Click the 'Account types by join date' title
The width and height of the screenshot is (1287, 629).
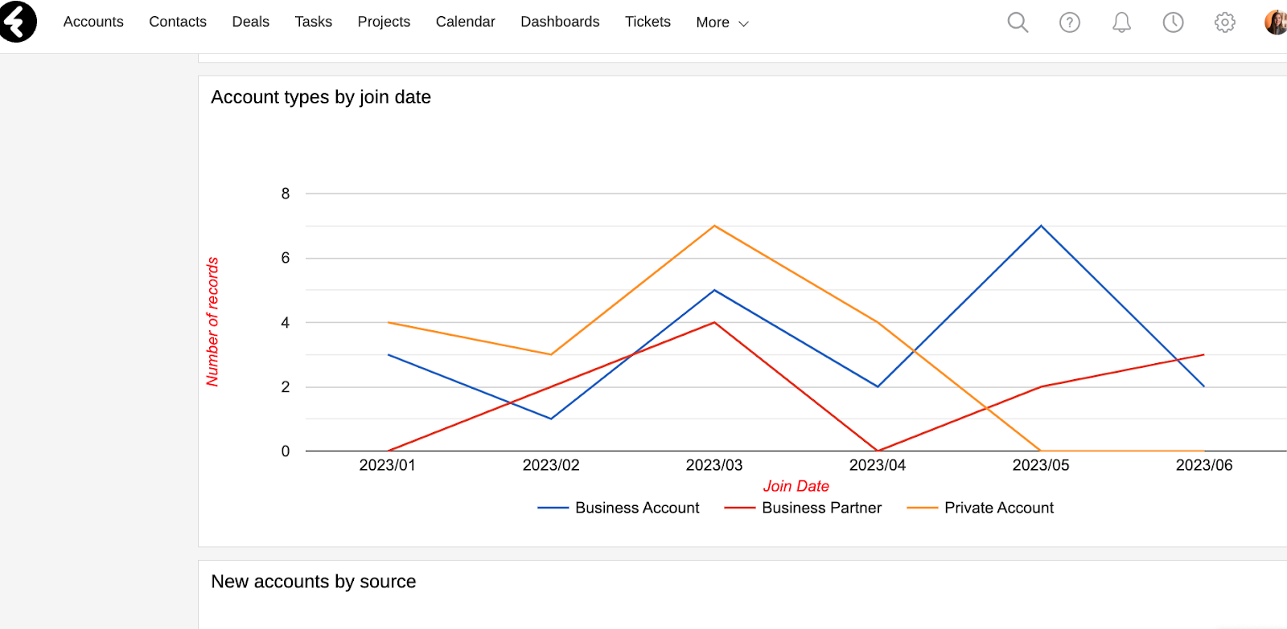(321, 97)
